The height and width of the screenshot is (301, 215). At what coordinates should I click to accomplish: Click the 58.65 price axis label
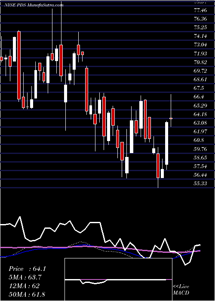pos(200,158)
